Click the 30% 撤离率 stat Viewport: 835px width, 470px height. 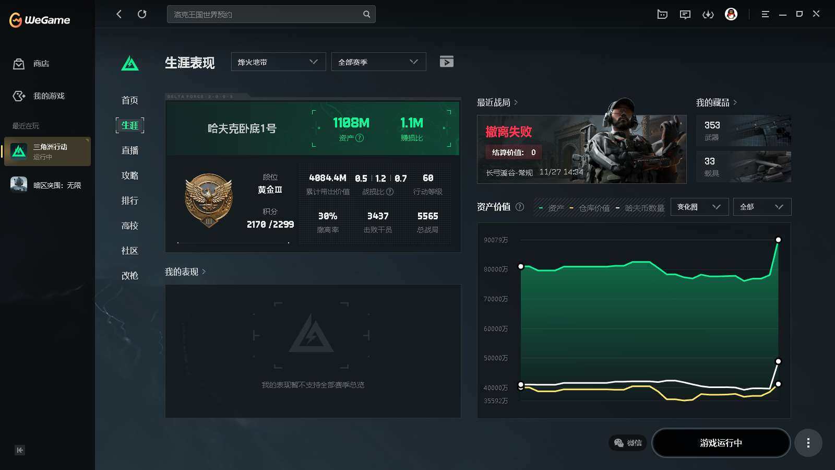[328, 216]
